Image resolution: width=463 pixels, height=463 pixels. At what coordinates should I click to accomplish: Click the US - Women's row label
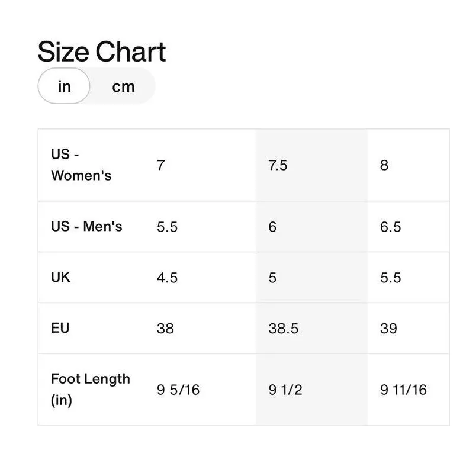coord(81,165)
